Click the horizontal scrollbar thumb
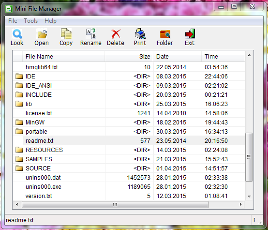 115,204
